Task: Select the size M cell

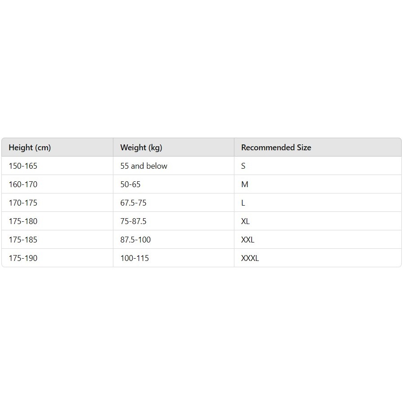Action: pyautogui.click(x=318, y=184)
